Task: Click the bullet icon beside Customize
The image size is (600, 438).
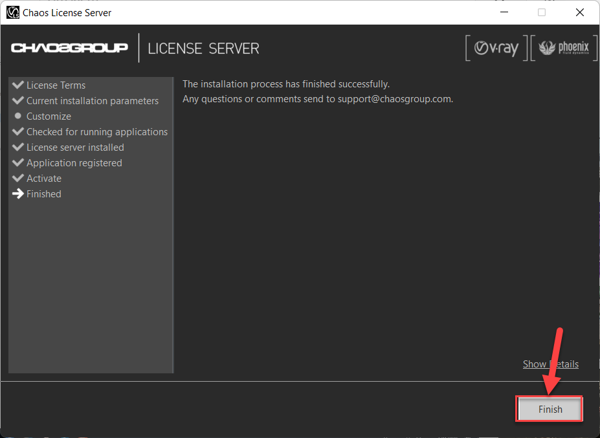Action: (x=18, y=116)
